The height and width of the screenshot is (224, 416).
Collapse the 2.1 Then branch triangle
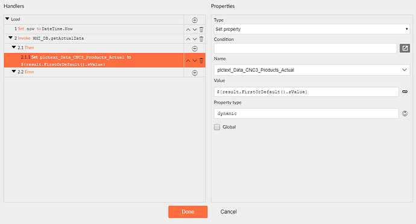(x=14, y=47)
